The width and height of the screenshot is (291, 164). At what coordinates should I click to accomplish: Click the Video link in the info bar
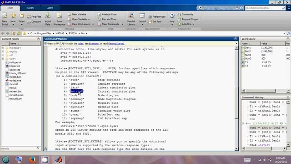pos(80,44)
